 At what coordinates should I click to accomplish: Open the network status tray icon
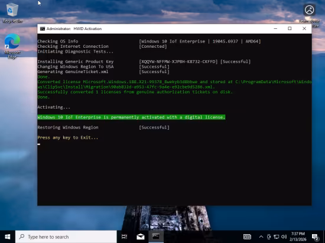pos(276,237)
